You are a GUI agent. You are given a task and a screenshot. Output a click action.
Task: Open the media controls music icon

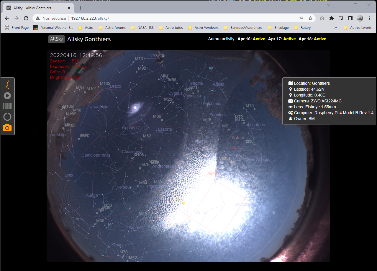(x=341, y=18)
